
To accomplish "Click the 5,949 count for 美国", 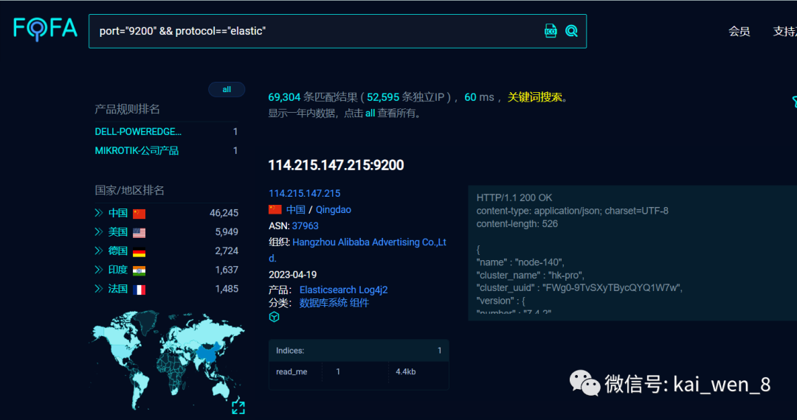I will click(227, 232).
